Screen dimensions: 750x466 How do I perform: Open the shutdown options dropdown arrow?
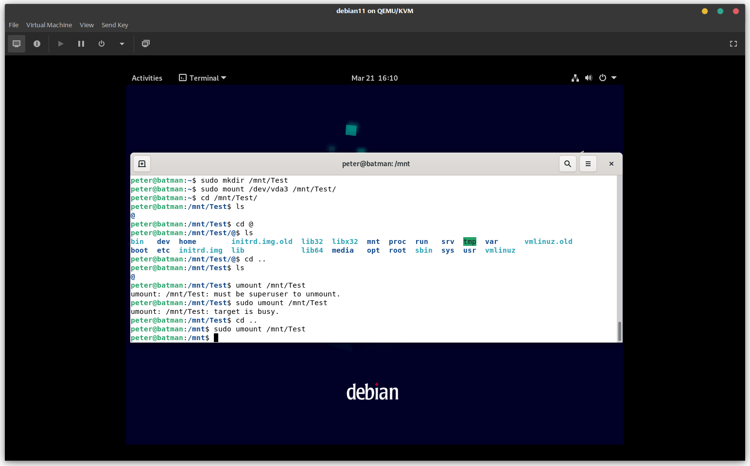[122, 44]
